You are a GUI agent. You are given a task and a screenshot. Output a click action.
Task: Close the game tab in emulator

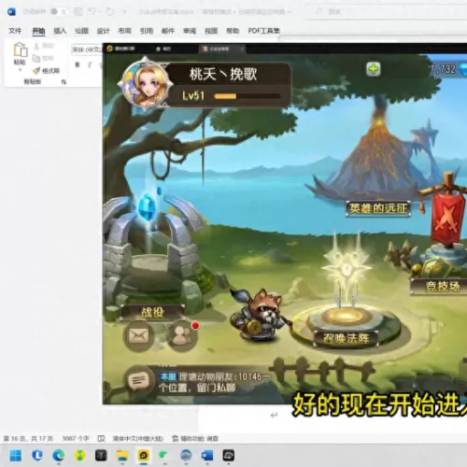pyautogui.click(x=242, y=49)
